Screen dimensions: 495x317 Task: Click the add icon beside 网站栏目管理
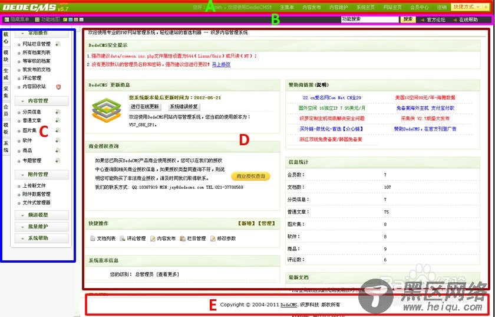[x=58, y=44]
